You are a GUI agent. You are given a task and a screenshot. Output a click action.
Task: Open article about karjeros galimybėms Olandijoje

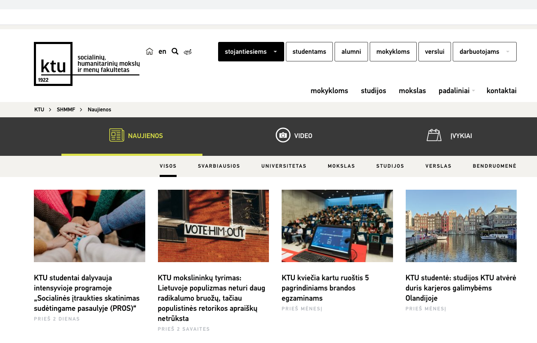[461, 288]
